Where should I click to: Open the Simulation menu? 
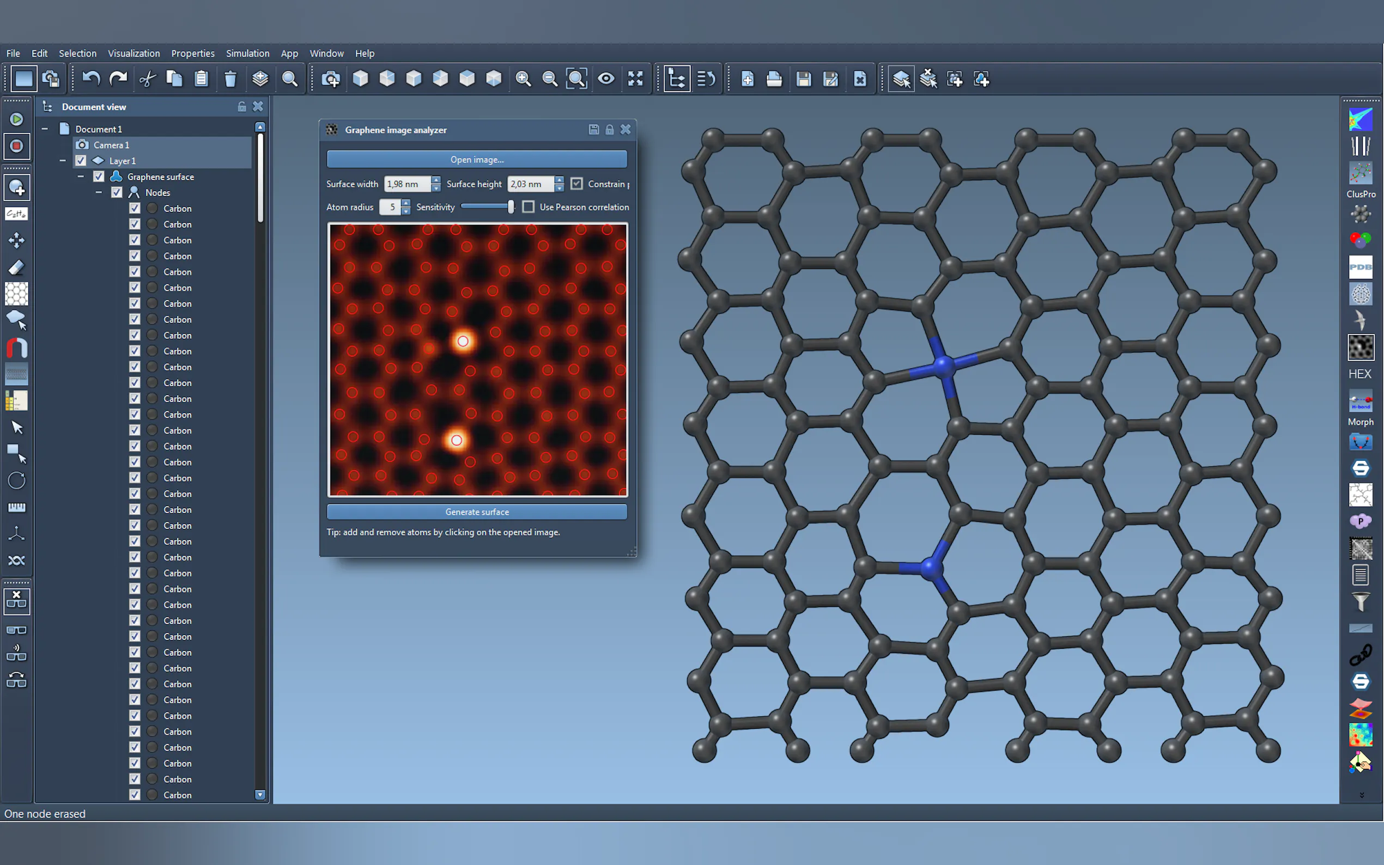point(247,53)
